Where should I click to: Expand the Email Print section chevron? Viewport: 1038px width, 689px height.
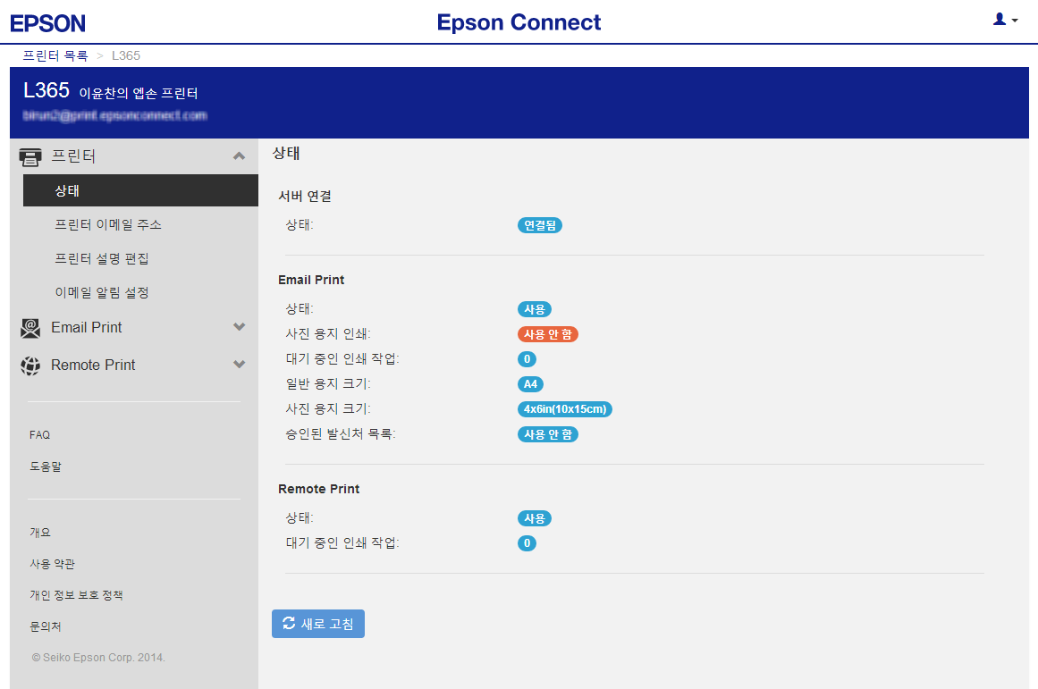[x=239, y=327]
